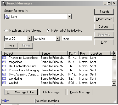Click the envelope icon beside 'Thanks for Subscribing!'

[x=4, y=58]
